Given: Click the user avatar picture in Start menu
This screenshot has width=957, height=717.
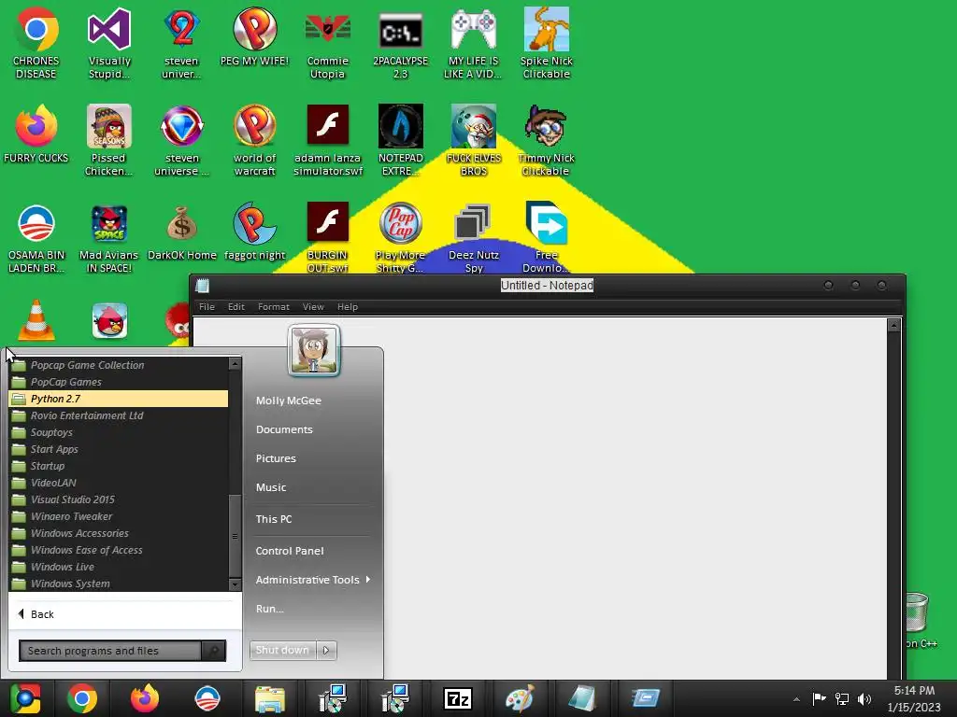Looking at the screenshot, I should pos(314,350).
